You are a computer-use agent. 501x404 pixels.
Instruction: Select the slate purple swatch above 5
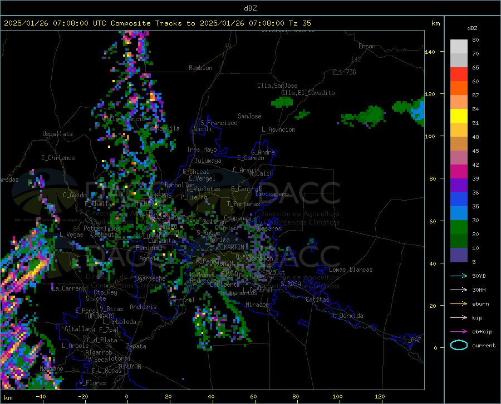pyautogui.click(x=459, y=255)
